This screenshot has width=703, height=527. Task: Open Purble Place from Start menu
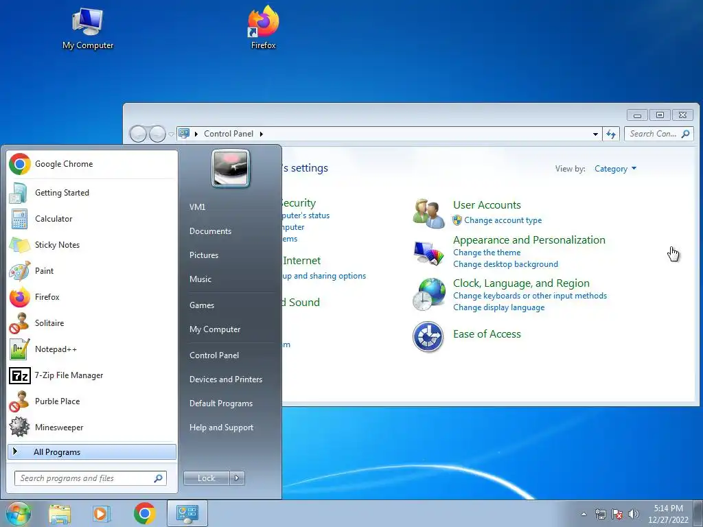[92, 401]
